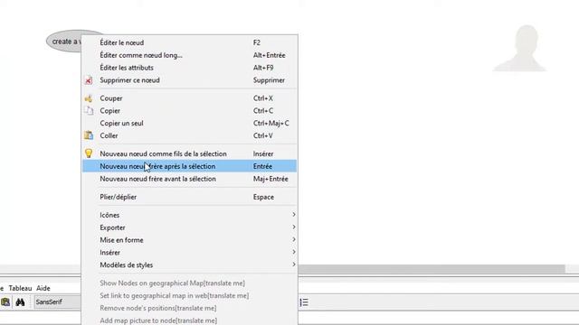Screen dimensions: 579x325
Task: Click the gray user silhouette avatar
Action: (520, 48)
